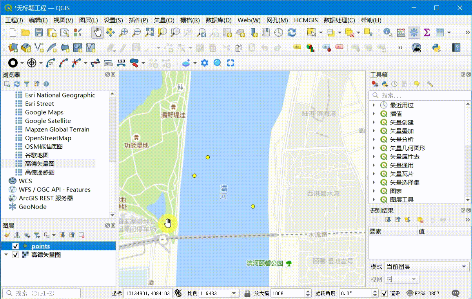Expand the 图层工具 toolbox group
This screenshot has height=299, width=472.
[374, 200]
